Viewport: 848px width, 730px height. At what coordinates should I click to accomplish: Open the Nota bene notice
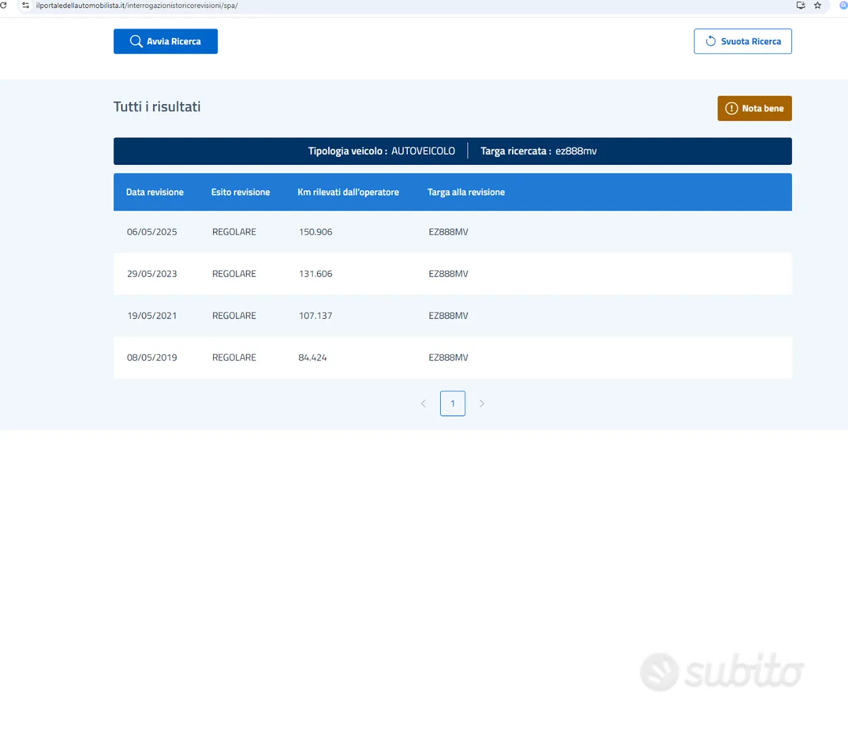point(755,108)
